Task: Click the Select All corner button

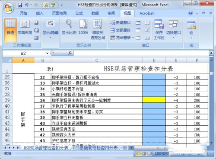Action: pyautogui.click(x=7, y=60)
